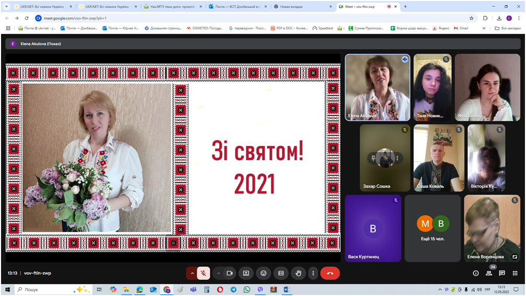
Task: Unmute the microphone in Meet
Action: click(x=204, y=273)
